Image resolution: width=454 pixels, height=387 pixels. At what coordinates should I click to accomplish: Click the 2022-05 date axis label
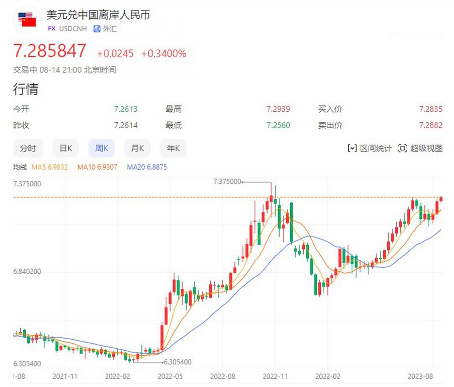170,376
